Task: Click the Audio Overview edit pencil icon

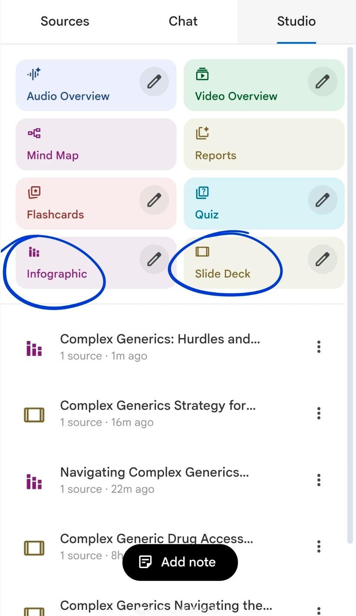Action: click(154, 81)
